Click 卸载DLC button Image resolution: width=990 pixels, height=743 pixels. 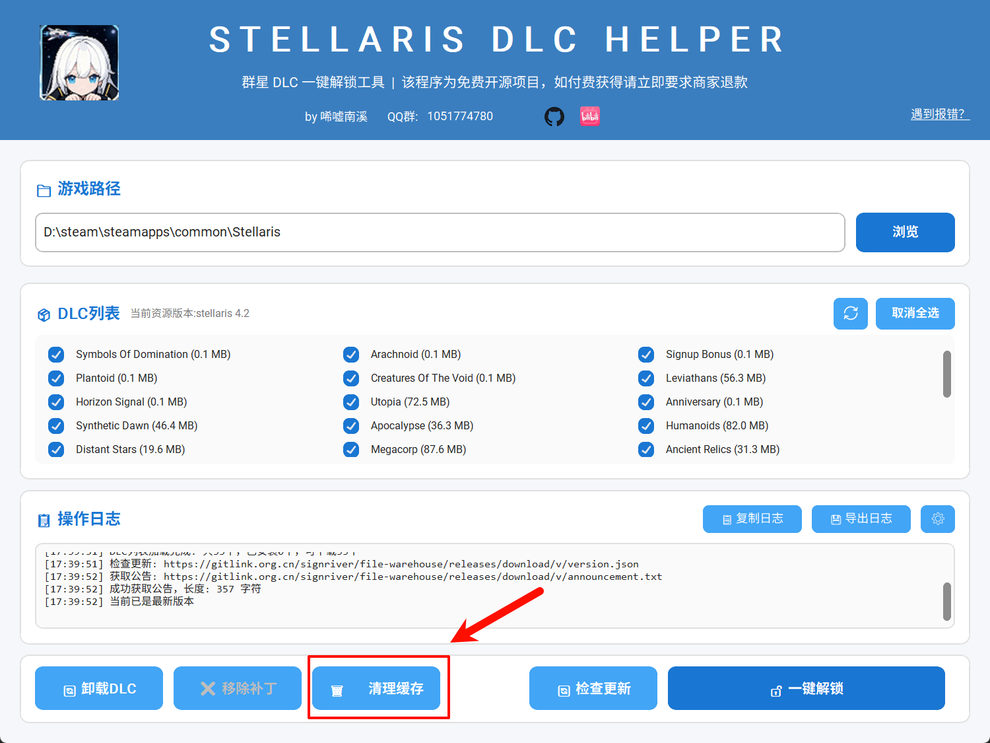(x=99, y=688)
